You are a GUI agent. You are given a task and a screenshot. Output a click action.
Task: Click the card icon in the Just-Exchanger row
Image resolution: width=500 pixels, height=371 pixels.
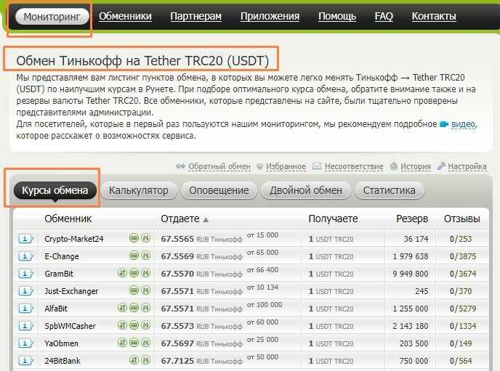134,290
